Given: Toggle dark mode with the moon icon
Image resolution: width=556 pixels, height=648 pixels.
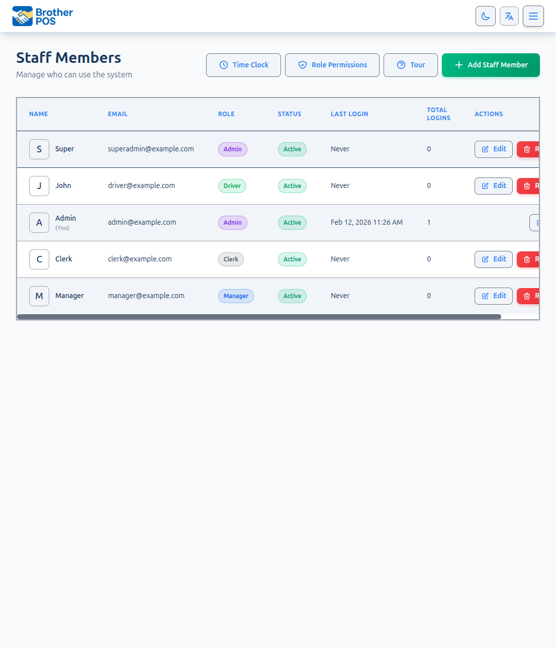Looking at the screenshot, I should (x=485, y=16).
